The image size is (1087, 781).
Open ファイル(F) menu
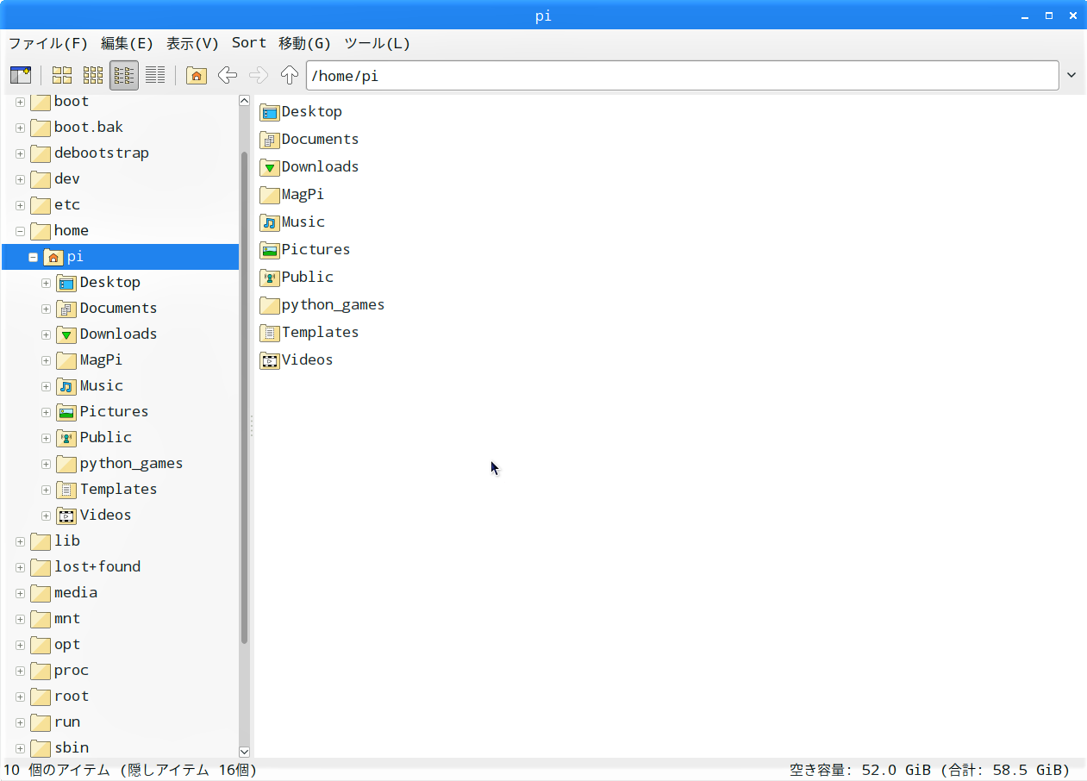coord(48,43)
